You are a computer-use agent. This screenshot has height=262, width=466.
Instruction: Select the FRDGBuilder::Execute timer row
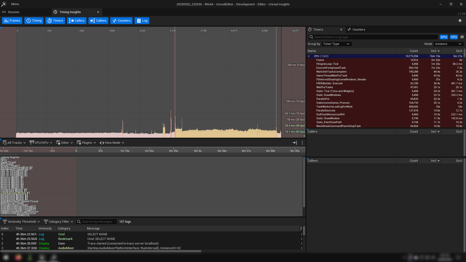pos(385,83)
